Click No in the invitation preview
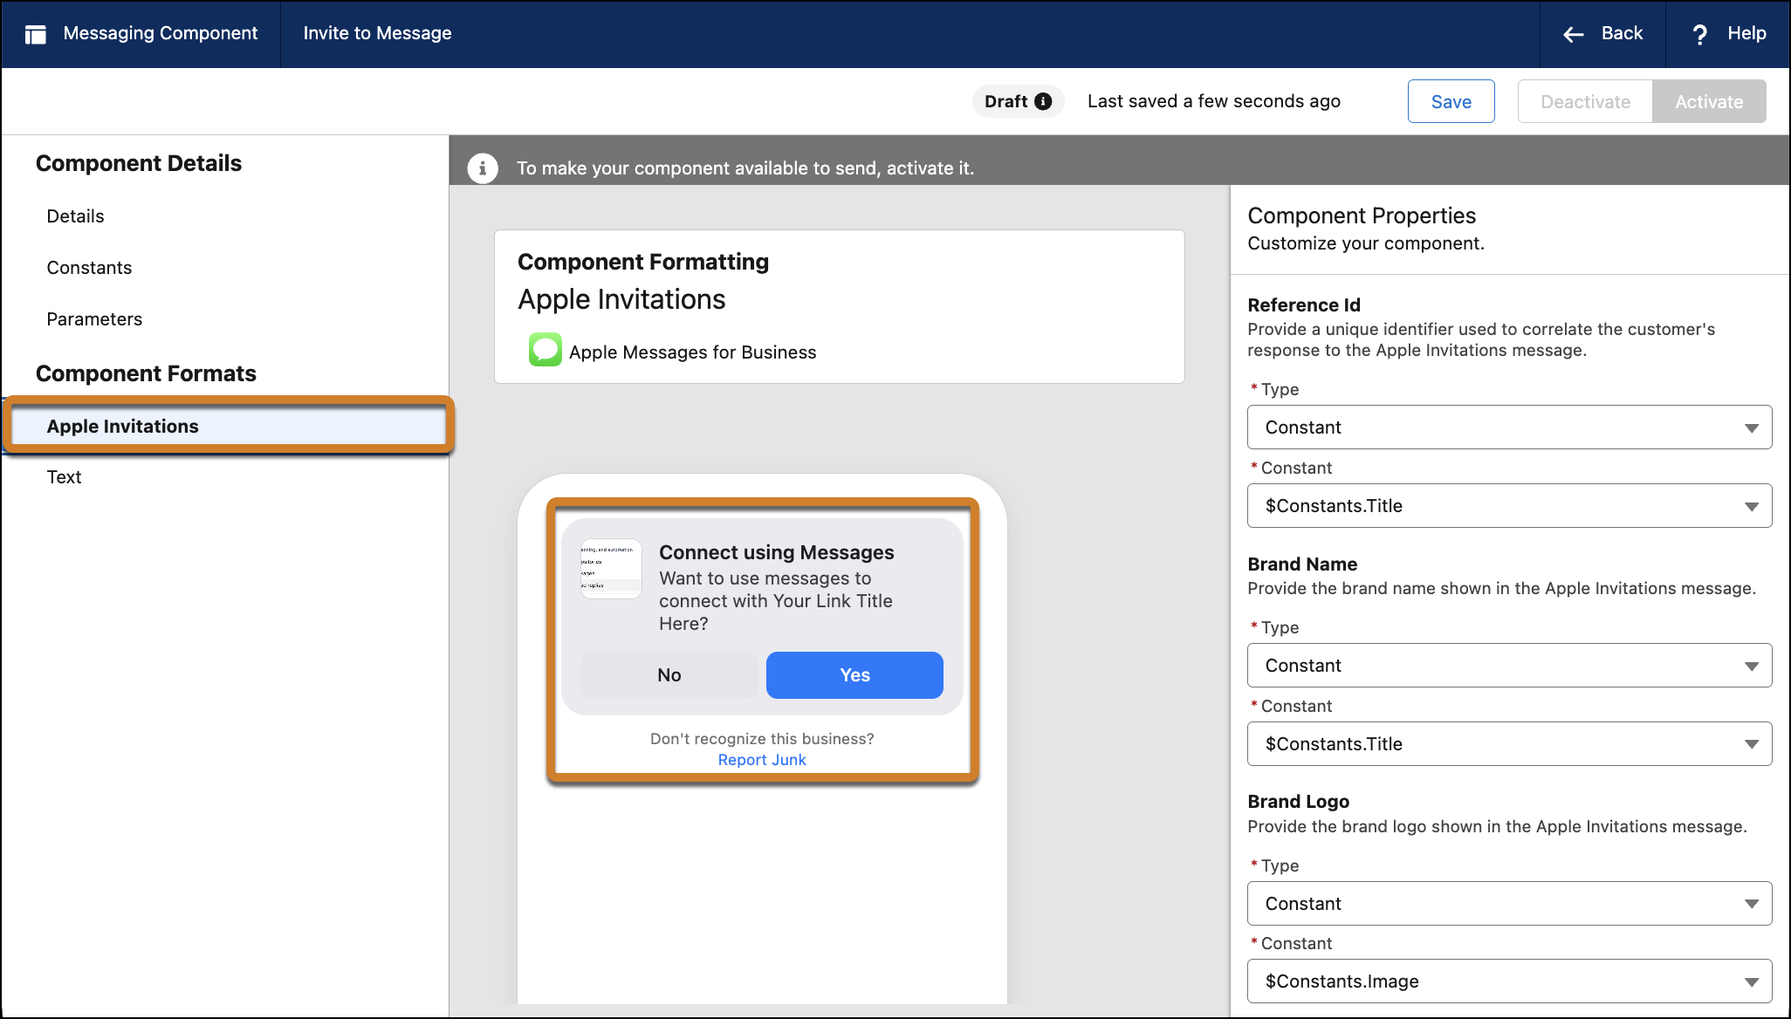The width and height of the screenshot is (1791, 1019). tap(669, 675)
